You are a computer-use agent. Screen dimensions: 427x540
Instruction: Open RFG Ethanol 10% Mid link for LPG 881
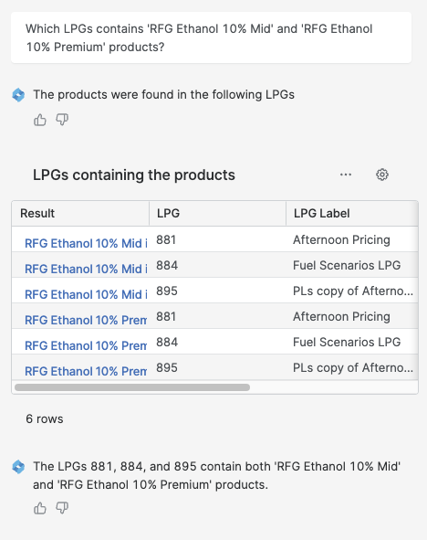[86, 243]
